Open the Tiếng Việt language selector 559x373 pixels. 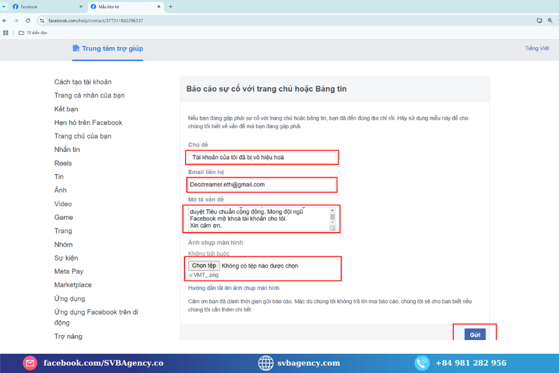[x=537, y=48]
